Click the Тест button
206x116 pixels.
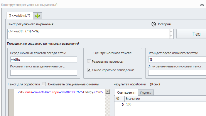(x=191, y=34)
